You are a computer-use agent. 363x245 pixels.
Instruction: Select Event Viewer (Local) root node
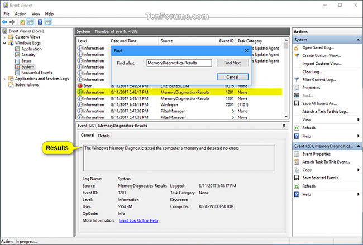click(26, 31)
